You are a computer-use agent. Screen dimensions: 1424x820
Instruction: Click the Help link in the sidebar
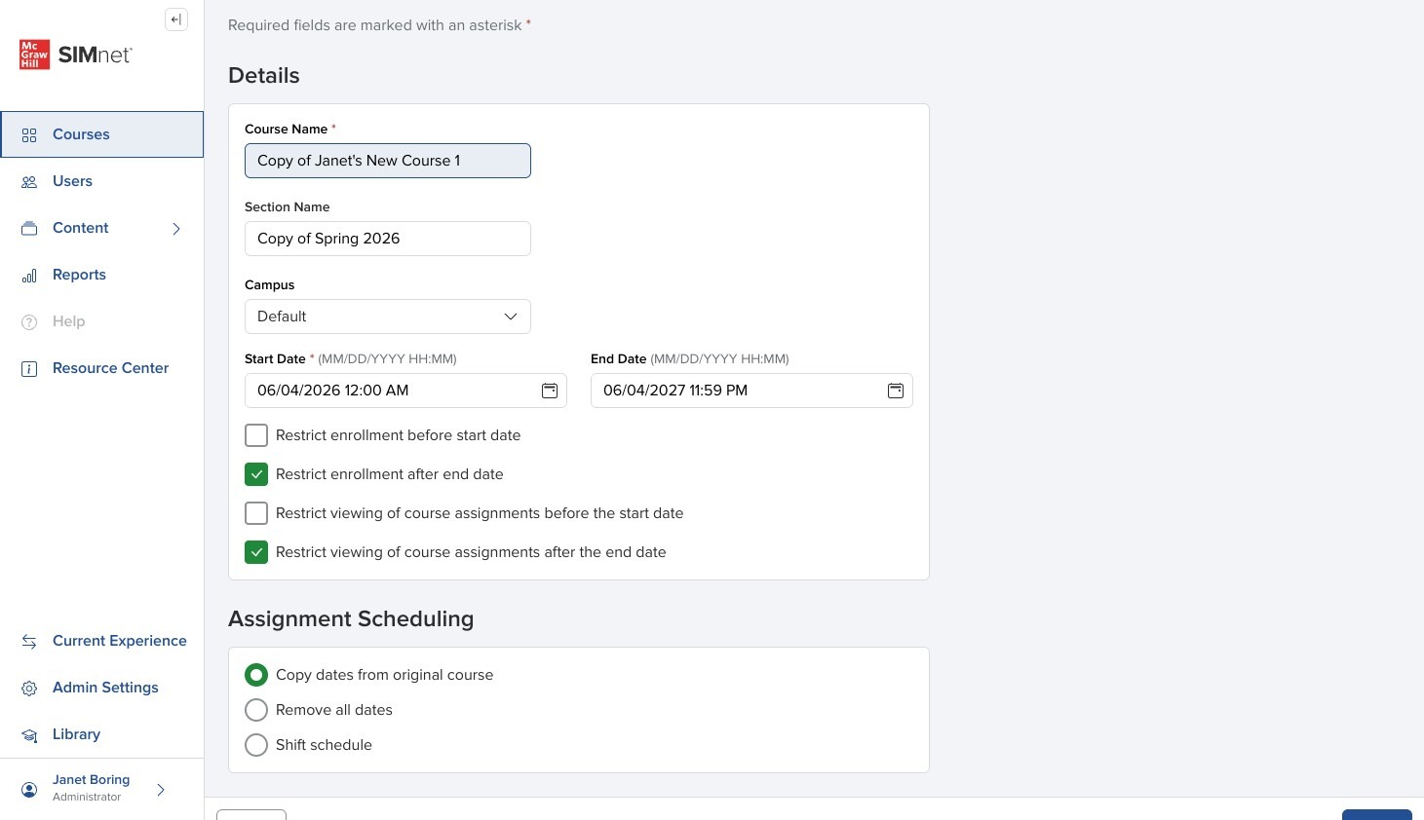(102, 321)
